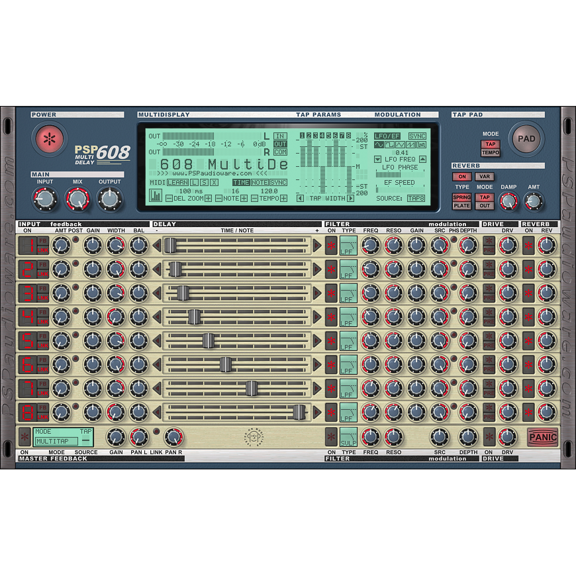
Task: Increase TEMPO with the plus button
Action: pyautogui.click(x=283, y=199)
